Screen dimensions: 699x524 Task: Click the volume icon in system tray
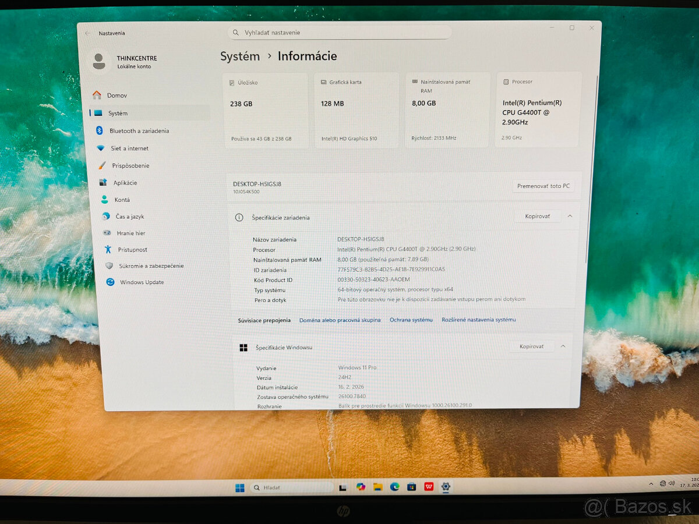click(671, 483)
